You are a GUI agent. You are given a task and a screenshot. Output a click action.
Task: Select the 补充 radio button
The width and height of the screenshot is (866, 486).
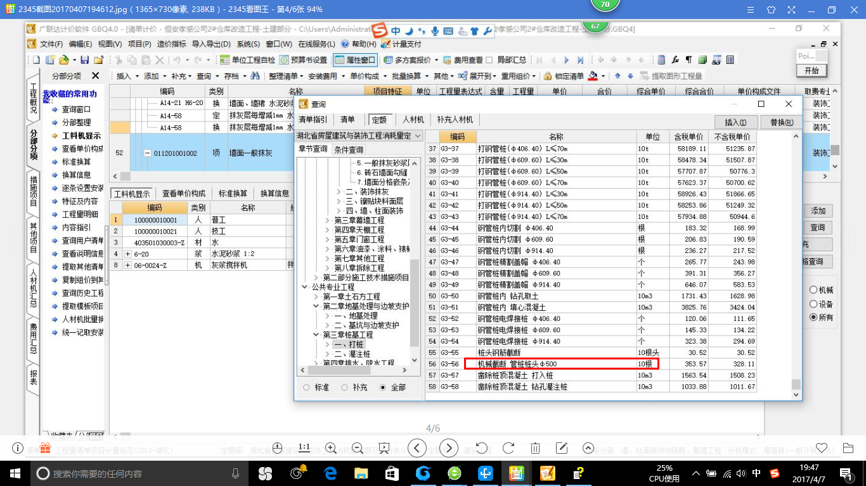click(345, 387)
